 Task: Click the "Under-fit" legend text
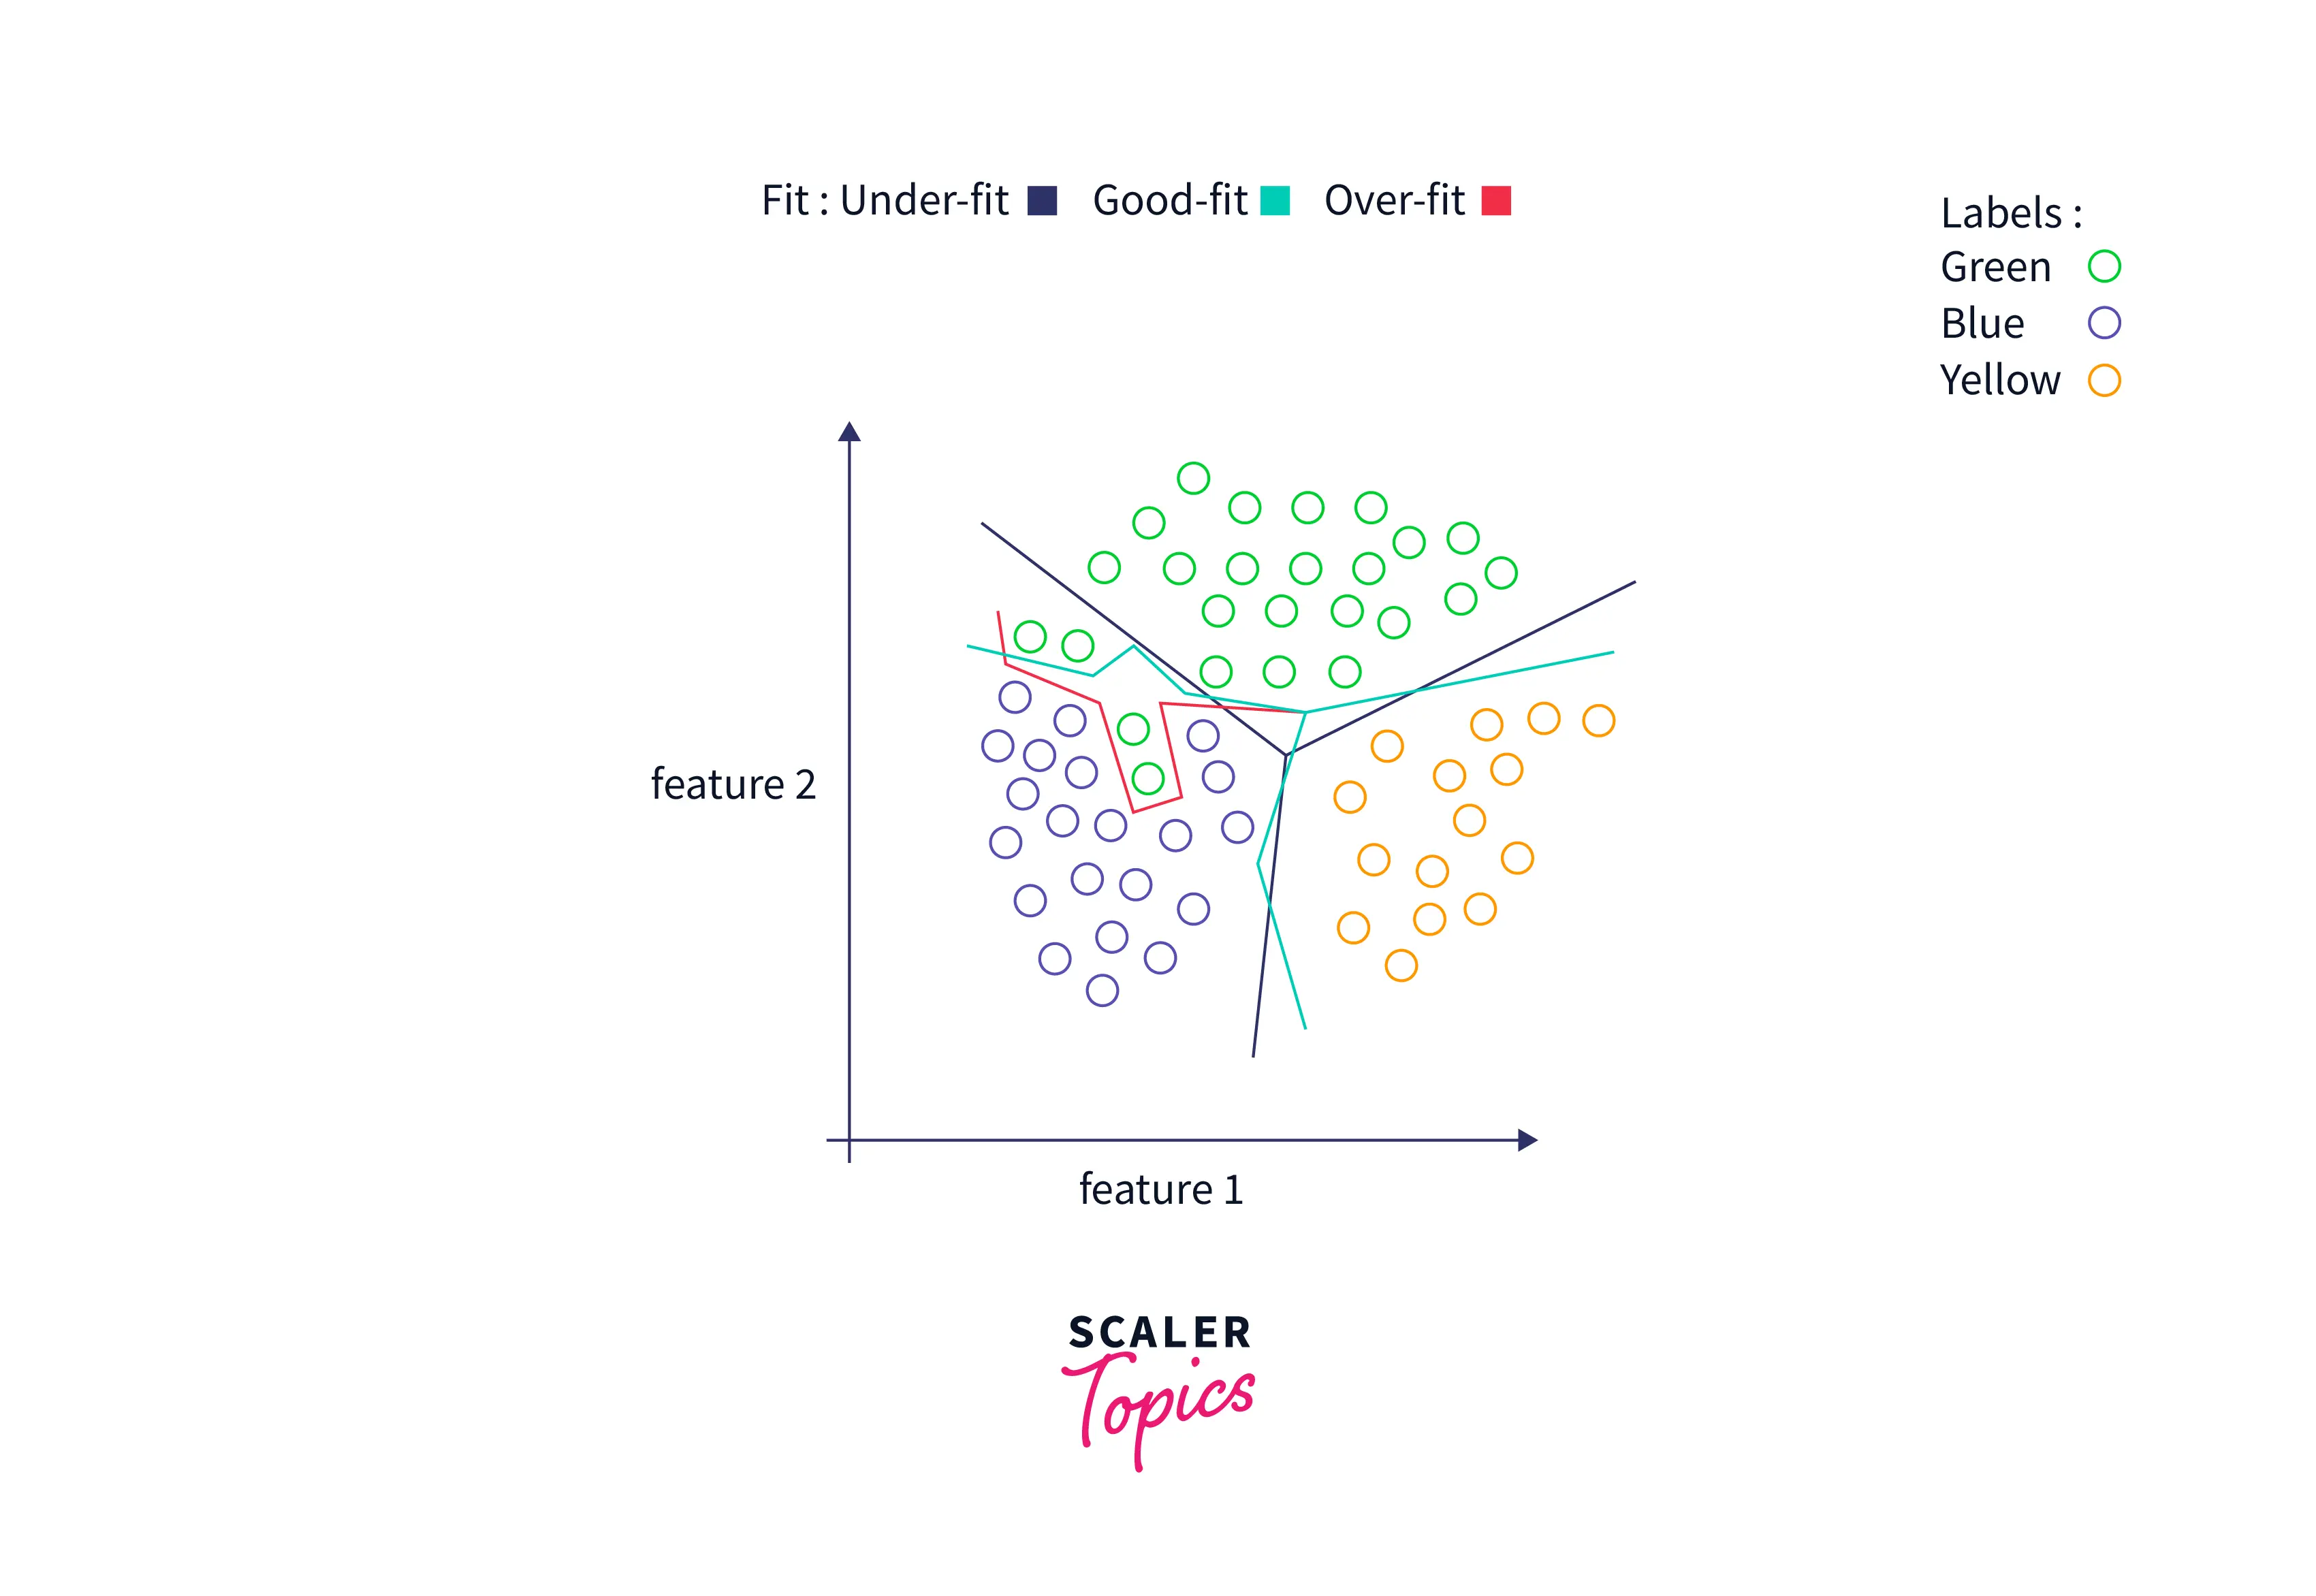click(924, 201)
